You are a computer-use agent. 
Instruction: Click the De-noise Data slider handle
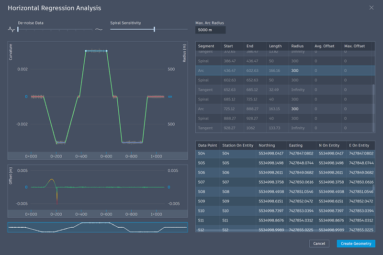coord(18,30)
